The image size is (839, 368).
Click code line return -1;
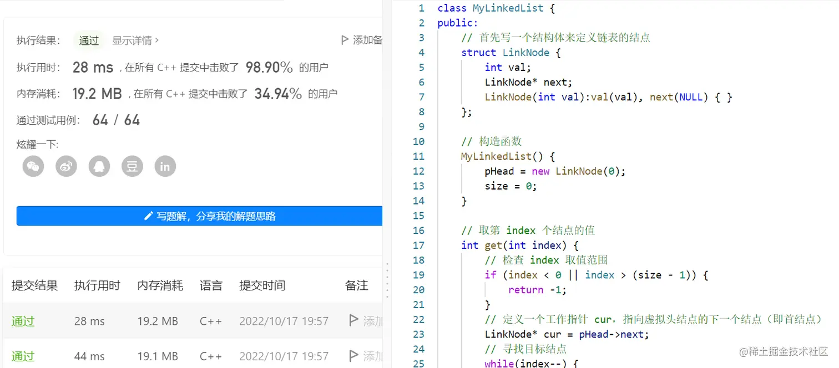click(538, 290)
